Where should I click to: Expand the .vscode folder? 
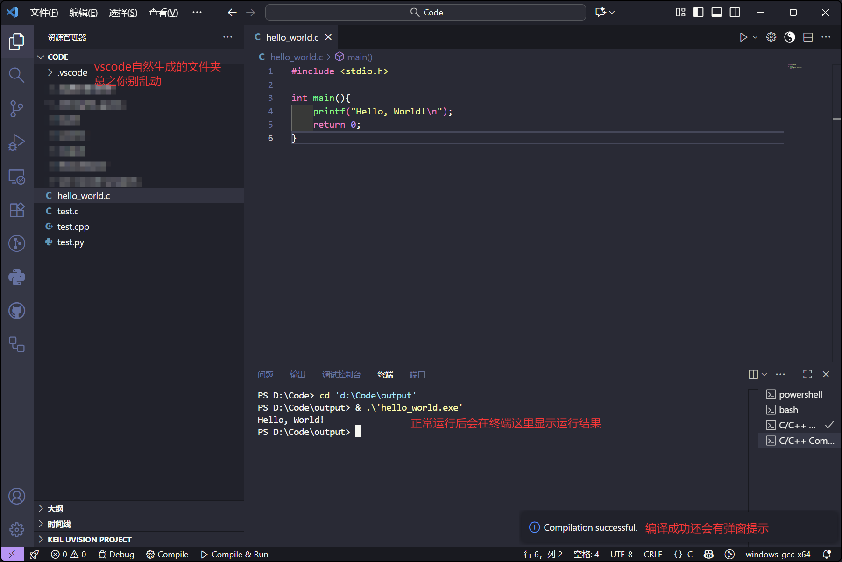click(x=72, y=72)
